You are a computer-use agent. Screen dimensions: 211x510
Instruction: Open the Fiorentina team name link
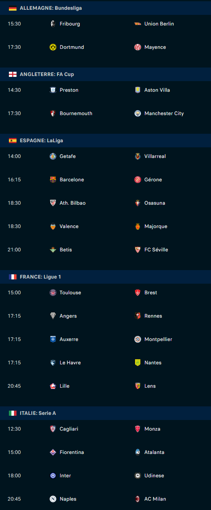point(72,452)
